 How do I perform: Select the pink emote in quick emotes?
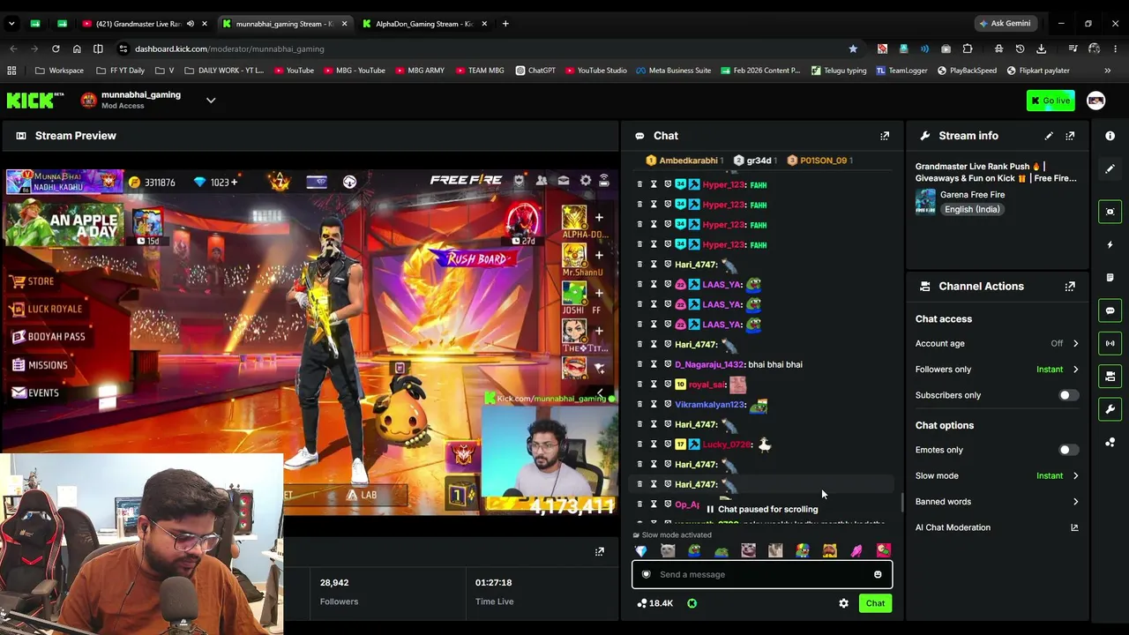(x=856, y=551)
